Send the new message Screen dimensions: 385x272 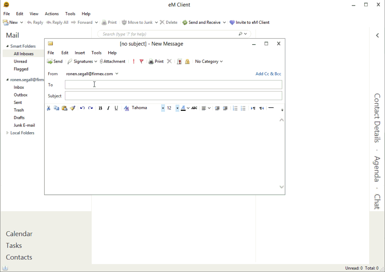(x=55, y=62)
